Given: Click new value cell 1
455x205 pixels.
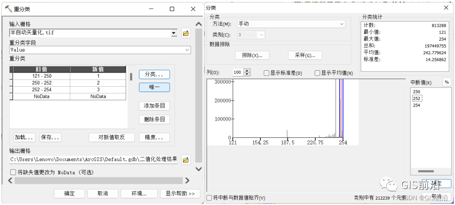Looking at the screenshot, I should pos(98,76).
